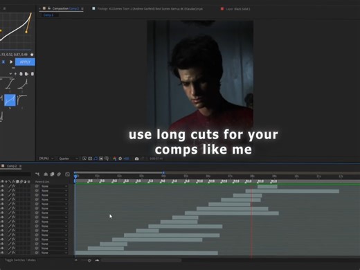This screenshot has width=360, height=270.
Task: Open the Quarter resolution dropdown
Action: (x=69, y=159)
